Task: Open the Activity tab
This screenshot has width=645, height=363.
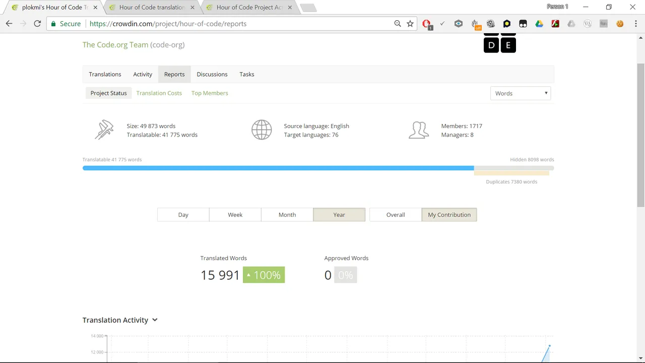Action: coord(143,74)
